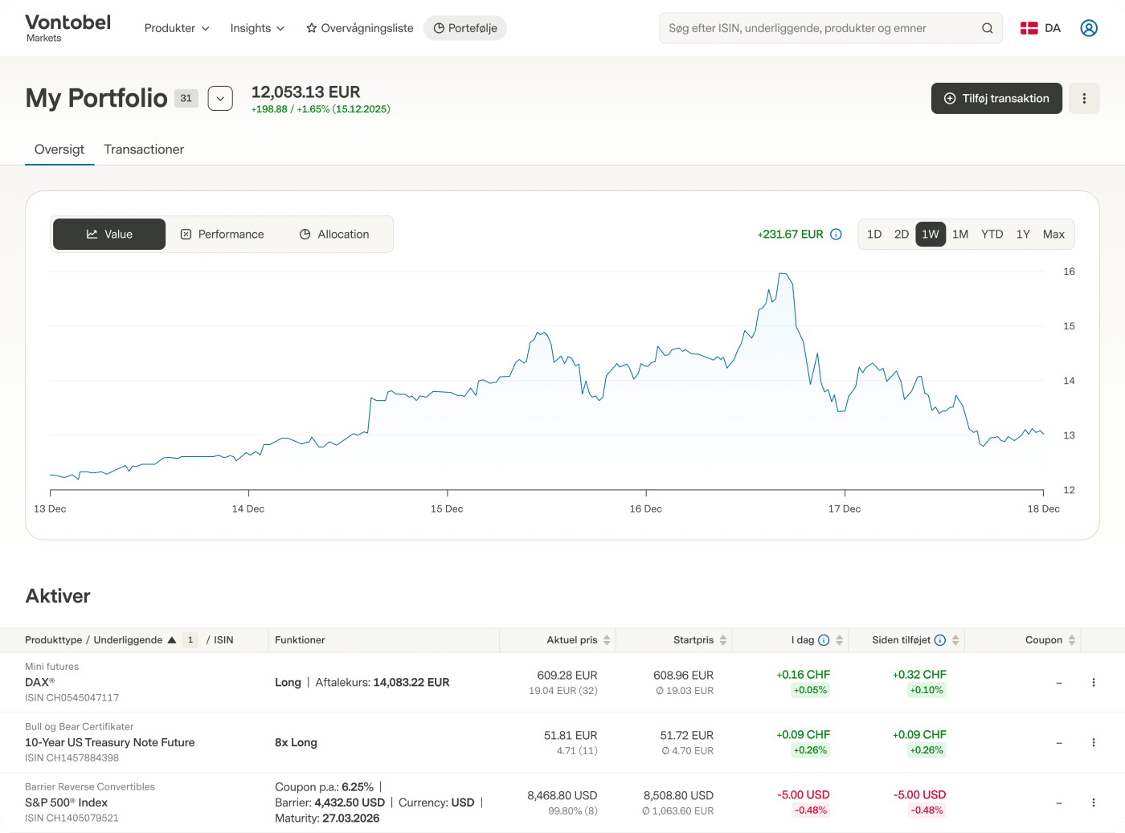
Task: Open row menu for 10-Year US Treasury
Action: coord(1094,742)
